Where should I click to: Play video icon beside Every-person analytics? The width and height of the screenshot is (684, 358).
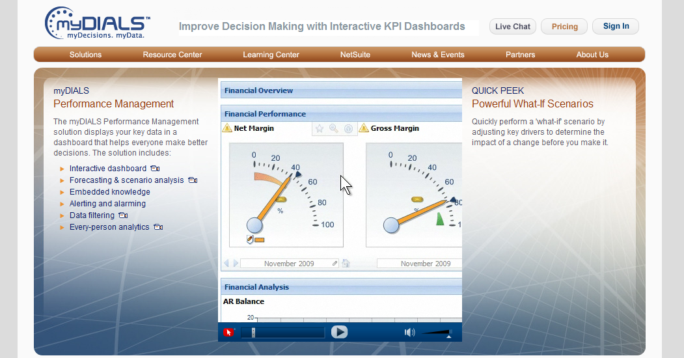tap(158, 227)
